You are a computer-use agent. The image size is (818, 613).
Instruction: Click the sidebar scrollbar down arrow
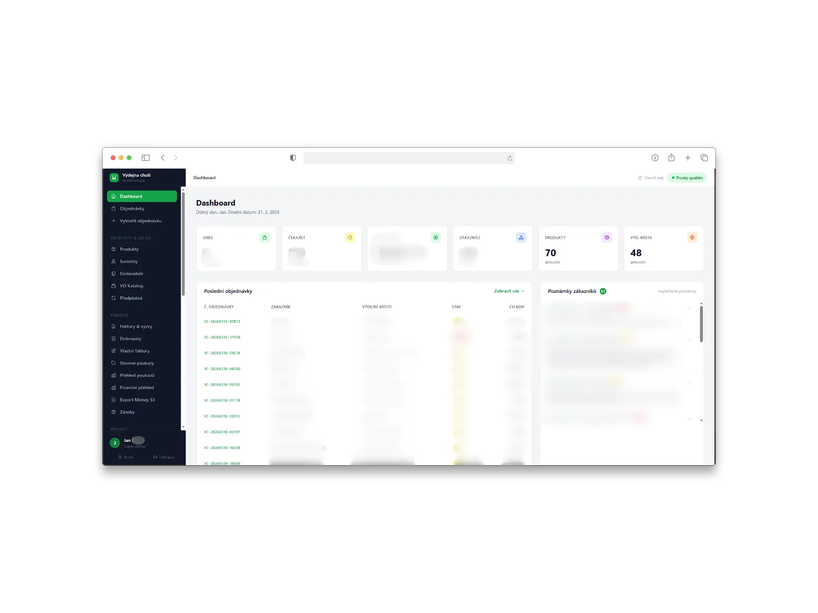tap(183, 427)
